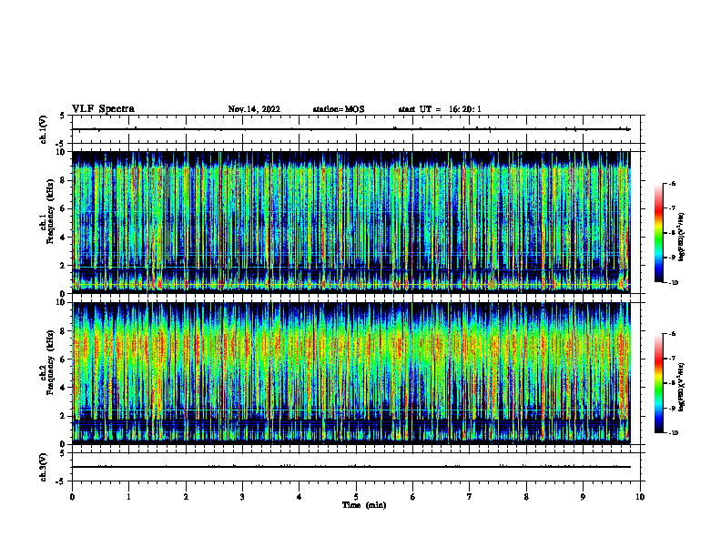
Task: Click the ch.3 waveform trace at bottom
Action: pos(350,467)
